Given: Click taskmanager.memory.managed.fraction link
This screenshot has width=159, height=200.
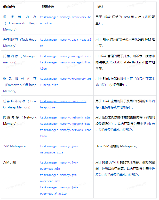Looking at the screenshot, I should (x=66, y=65).
